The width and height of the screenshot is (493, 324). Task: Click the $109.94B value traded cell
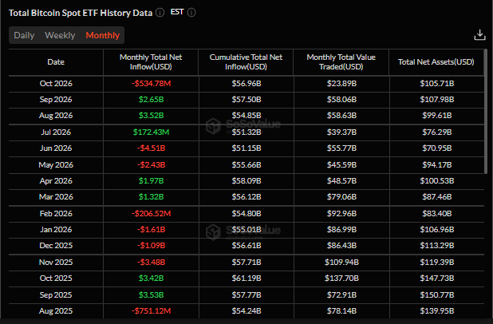tap(341, 263)
